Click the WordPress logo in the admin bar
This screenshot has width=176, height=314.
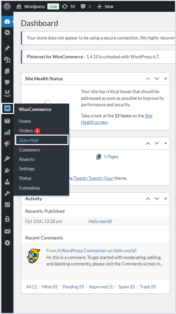pyautogui.click(x=7, y=6)
